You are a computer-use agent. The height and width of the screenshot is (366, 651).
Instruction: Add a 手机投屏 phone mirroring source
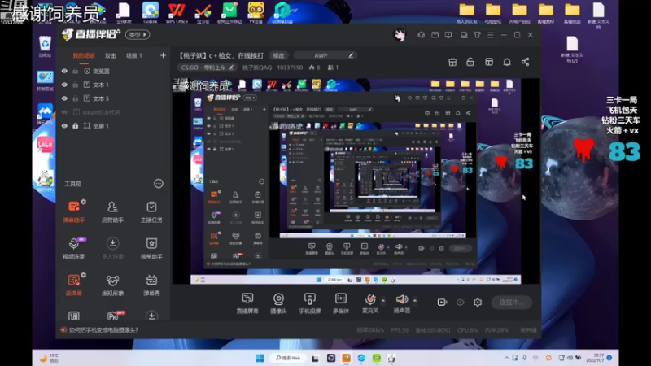click(x=310, y=303)
